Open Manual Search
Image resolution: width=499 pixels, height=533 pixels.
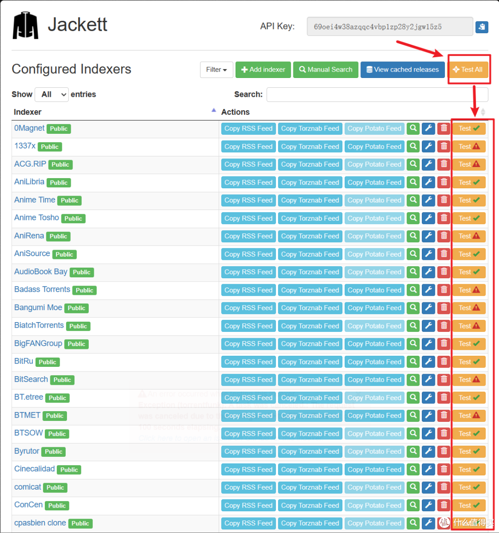click(326, 70)
